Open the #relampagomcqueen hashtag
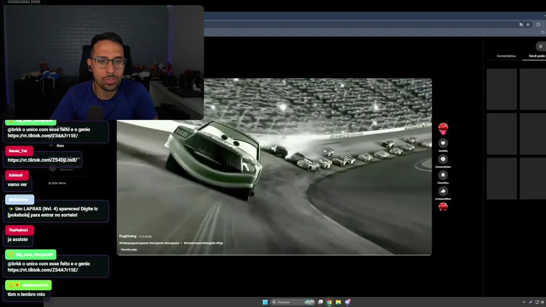 134,243
